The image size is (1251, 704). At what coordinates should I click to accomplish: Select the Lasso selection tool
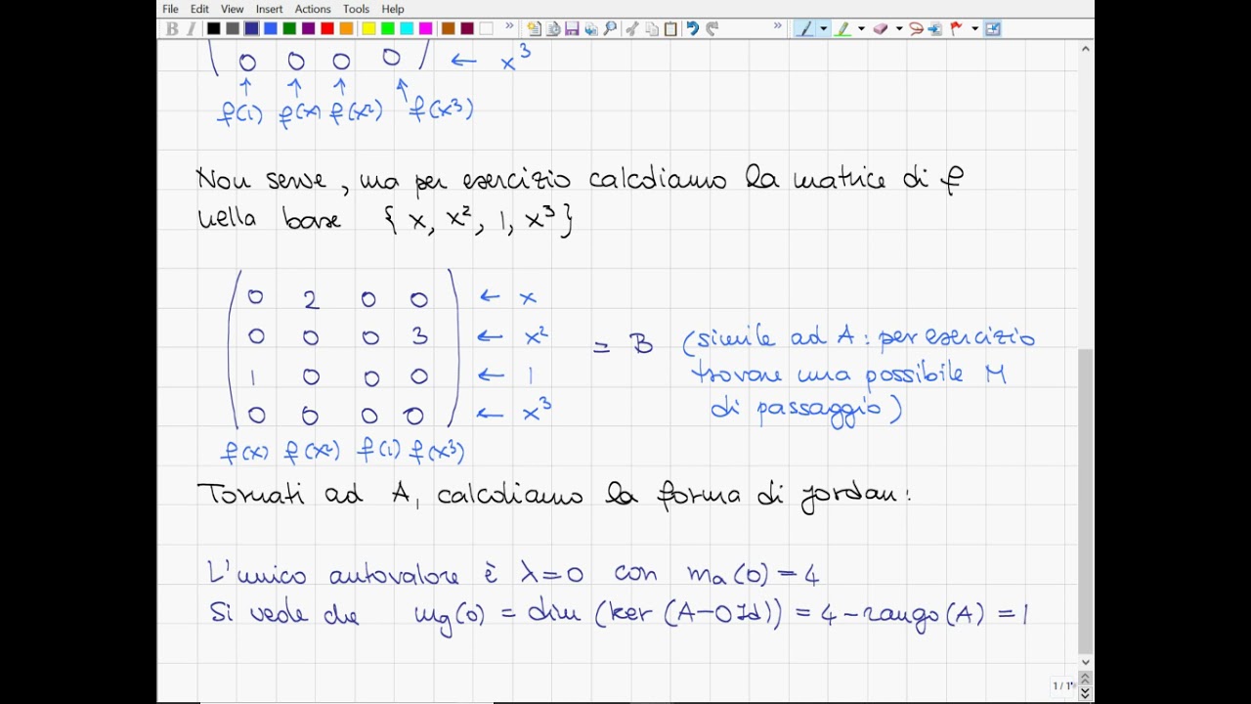[x=917, y=28]
